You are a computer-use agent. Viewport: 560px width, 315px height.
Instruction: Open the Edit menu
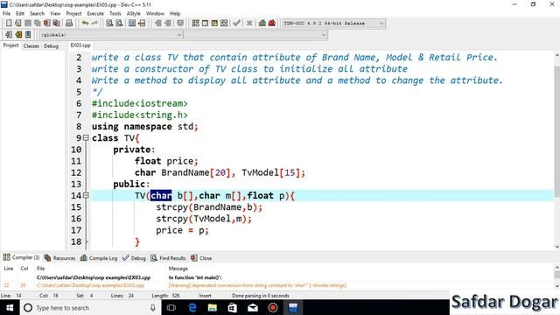coord(20,13)
